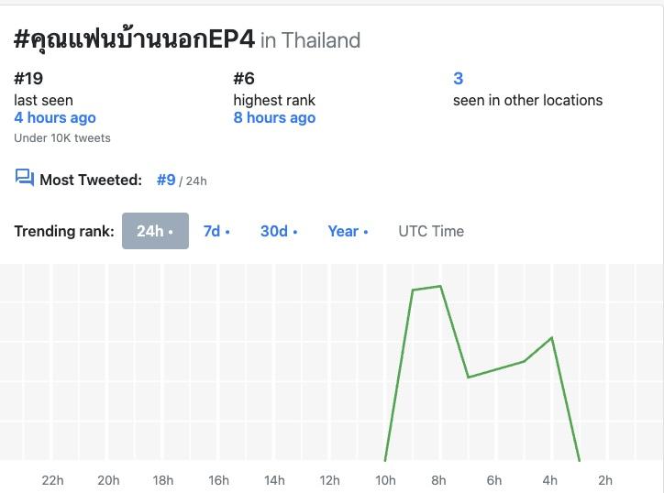Click the chart point at 4h

point(552,337)
